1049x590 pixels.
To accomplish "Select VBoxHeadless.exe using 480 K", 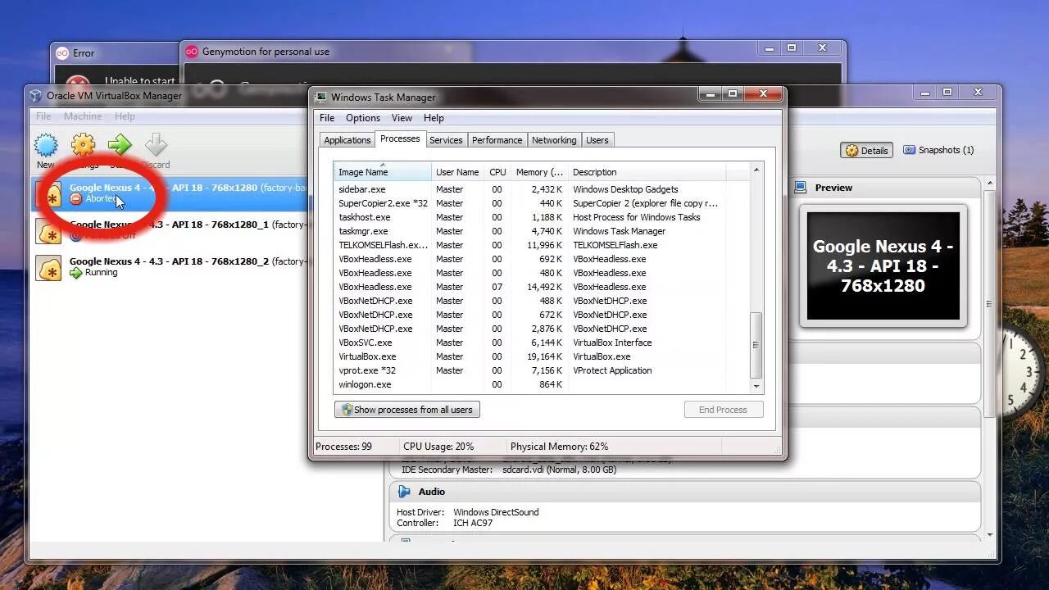I will [542, 273].
